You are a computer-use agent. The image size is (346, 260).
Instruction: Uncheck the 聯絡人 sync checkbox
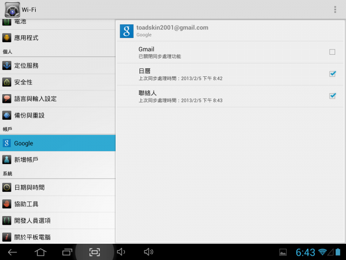point(332,96)
